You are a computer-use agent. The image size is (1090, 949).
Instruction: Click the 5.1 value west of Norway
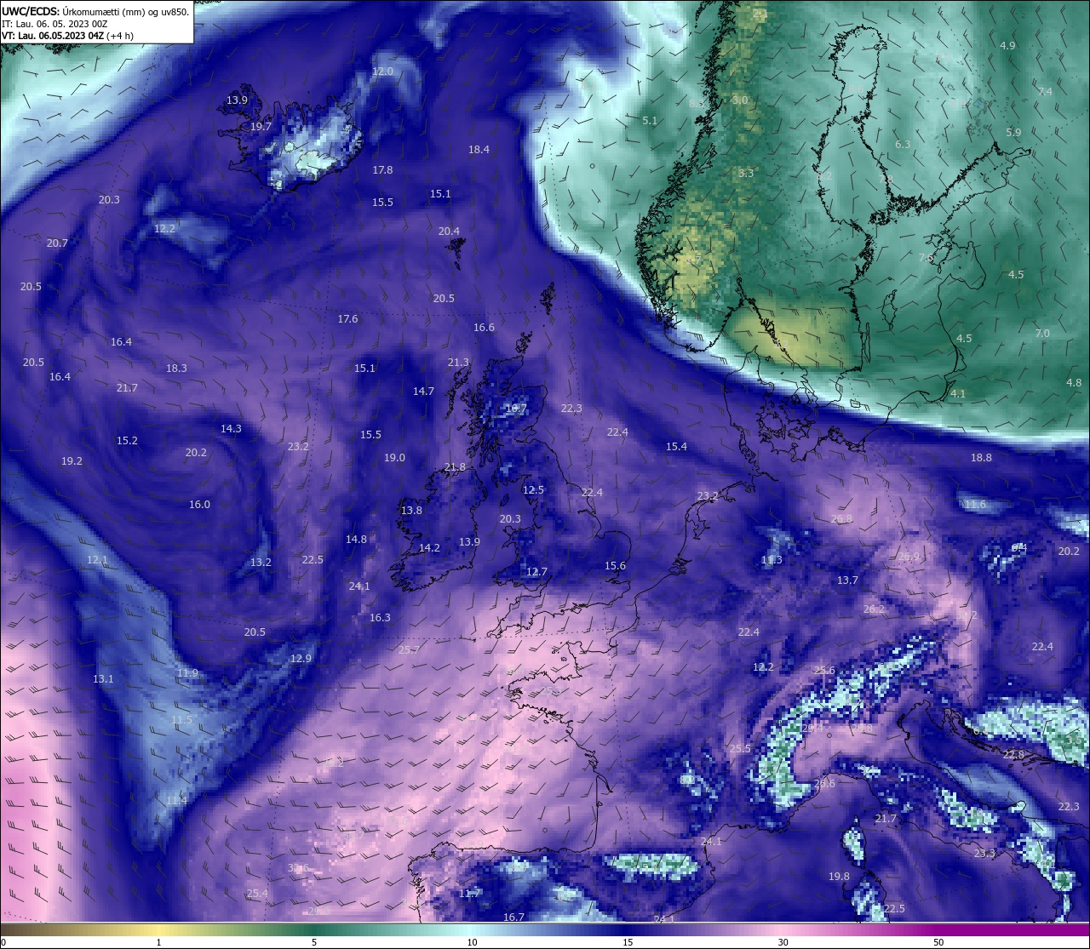[x=650, y=121]
